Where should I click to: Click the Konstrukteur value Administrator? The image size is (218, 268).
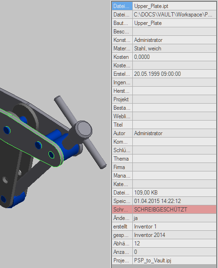174,40
